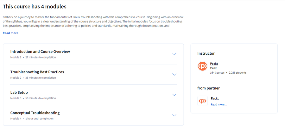
Task: Open the Packt partner name link
Action: coord(215,99)
